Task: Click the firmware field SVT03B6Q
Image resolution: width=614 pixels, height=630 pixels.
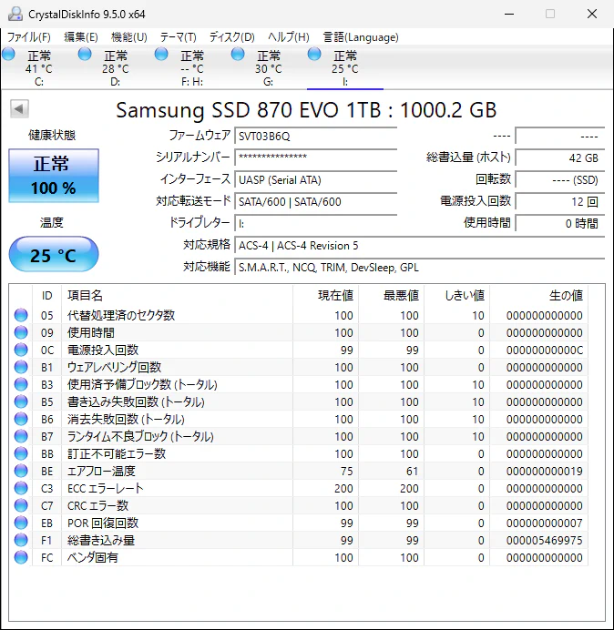Action: 315,137
